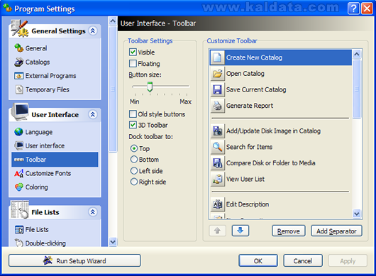Click the Double-clicking mouse icon
The width and height of the screenshot is (376, 276).
(x=18, y=243)
